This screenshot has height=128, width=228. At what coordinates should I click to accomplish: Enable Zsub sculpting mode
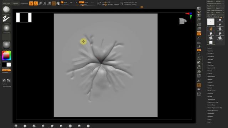pos(86,2)
